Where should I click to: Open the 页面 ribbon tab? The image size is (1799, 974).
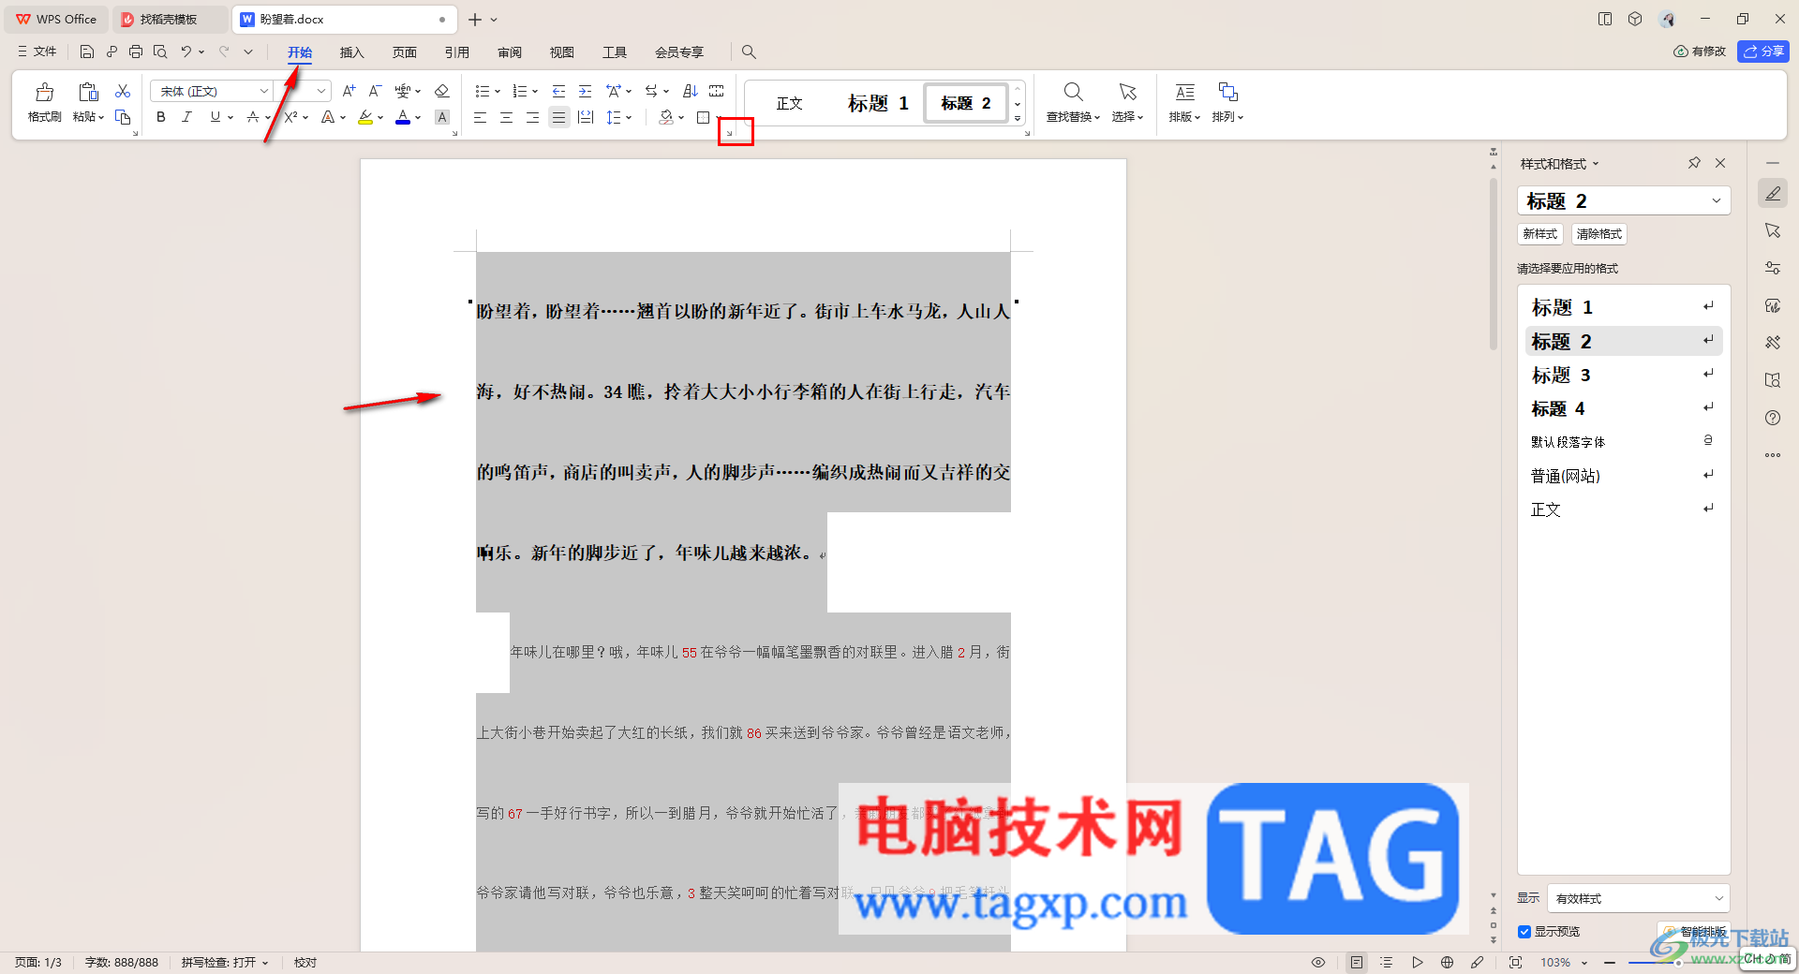(404, 52)
